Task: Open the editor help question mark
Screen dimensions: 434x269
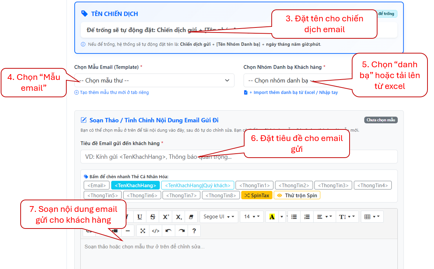Action: (194, 231)
